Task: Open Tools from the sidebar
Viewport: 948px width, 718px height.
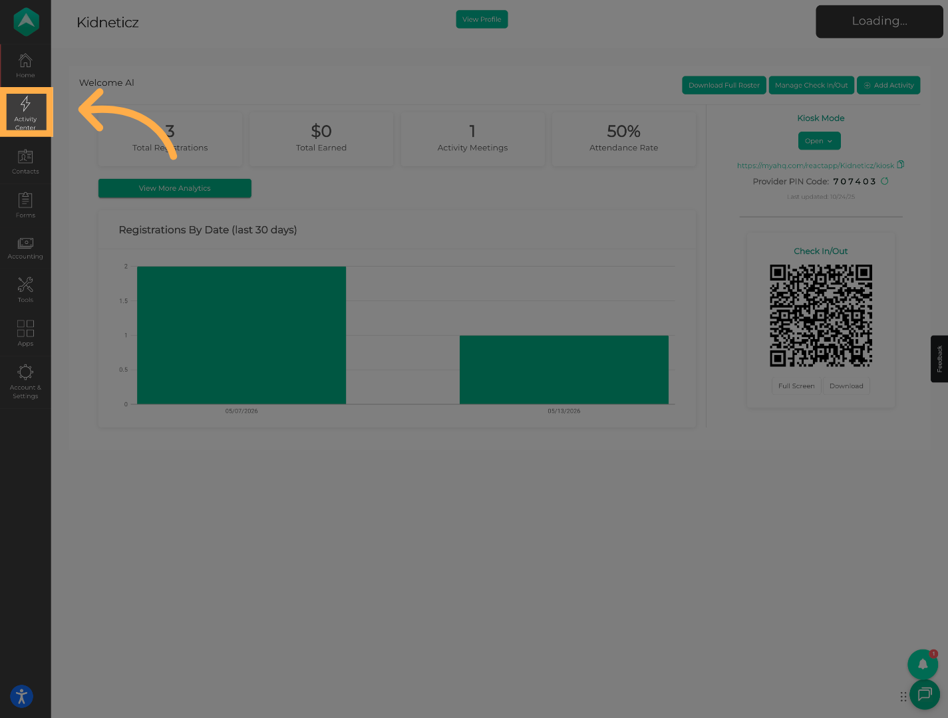Action: pyautogui.click(x=25, y=291)
